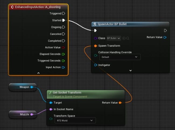Select the Get Socket Transform node title

coord(67,92)
